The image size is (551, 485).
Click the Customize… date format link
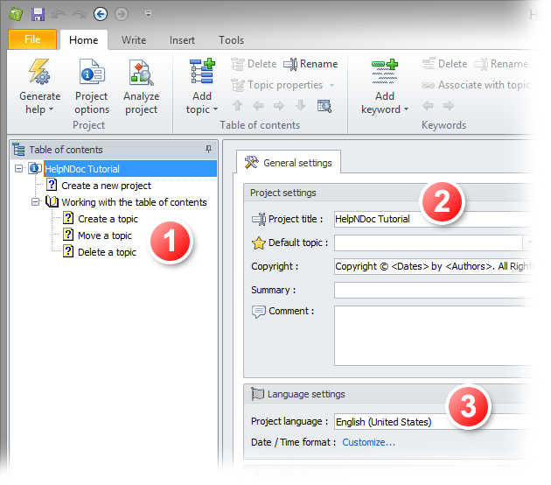(x=368, y=442)
